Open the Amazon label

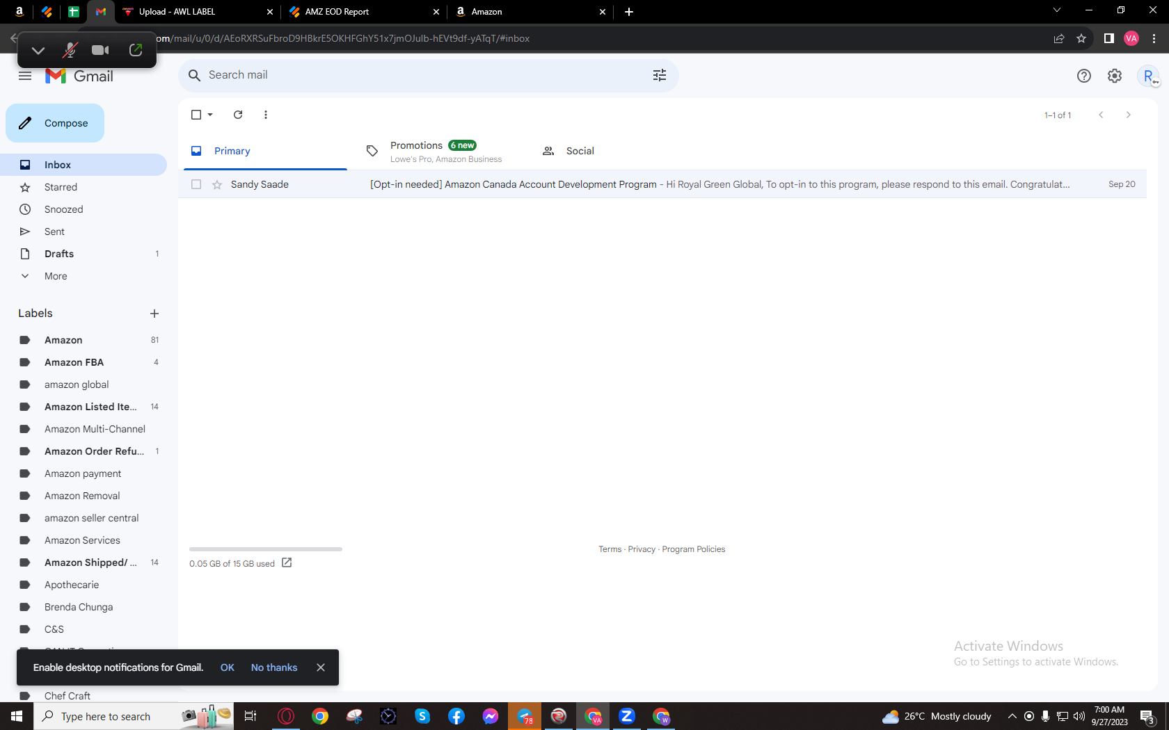(83, 340)
